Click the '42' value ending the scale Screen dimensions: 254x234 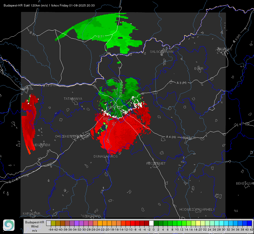pos(251,230)
